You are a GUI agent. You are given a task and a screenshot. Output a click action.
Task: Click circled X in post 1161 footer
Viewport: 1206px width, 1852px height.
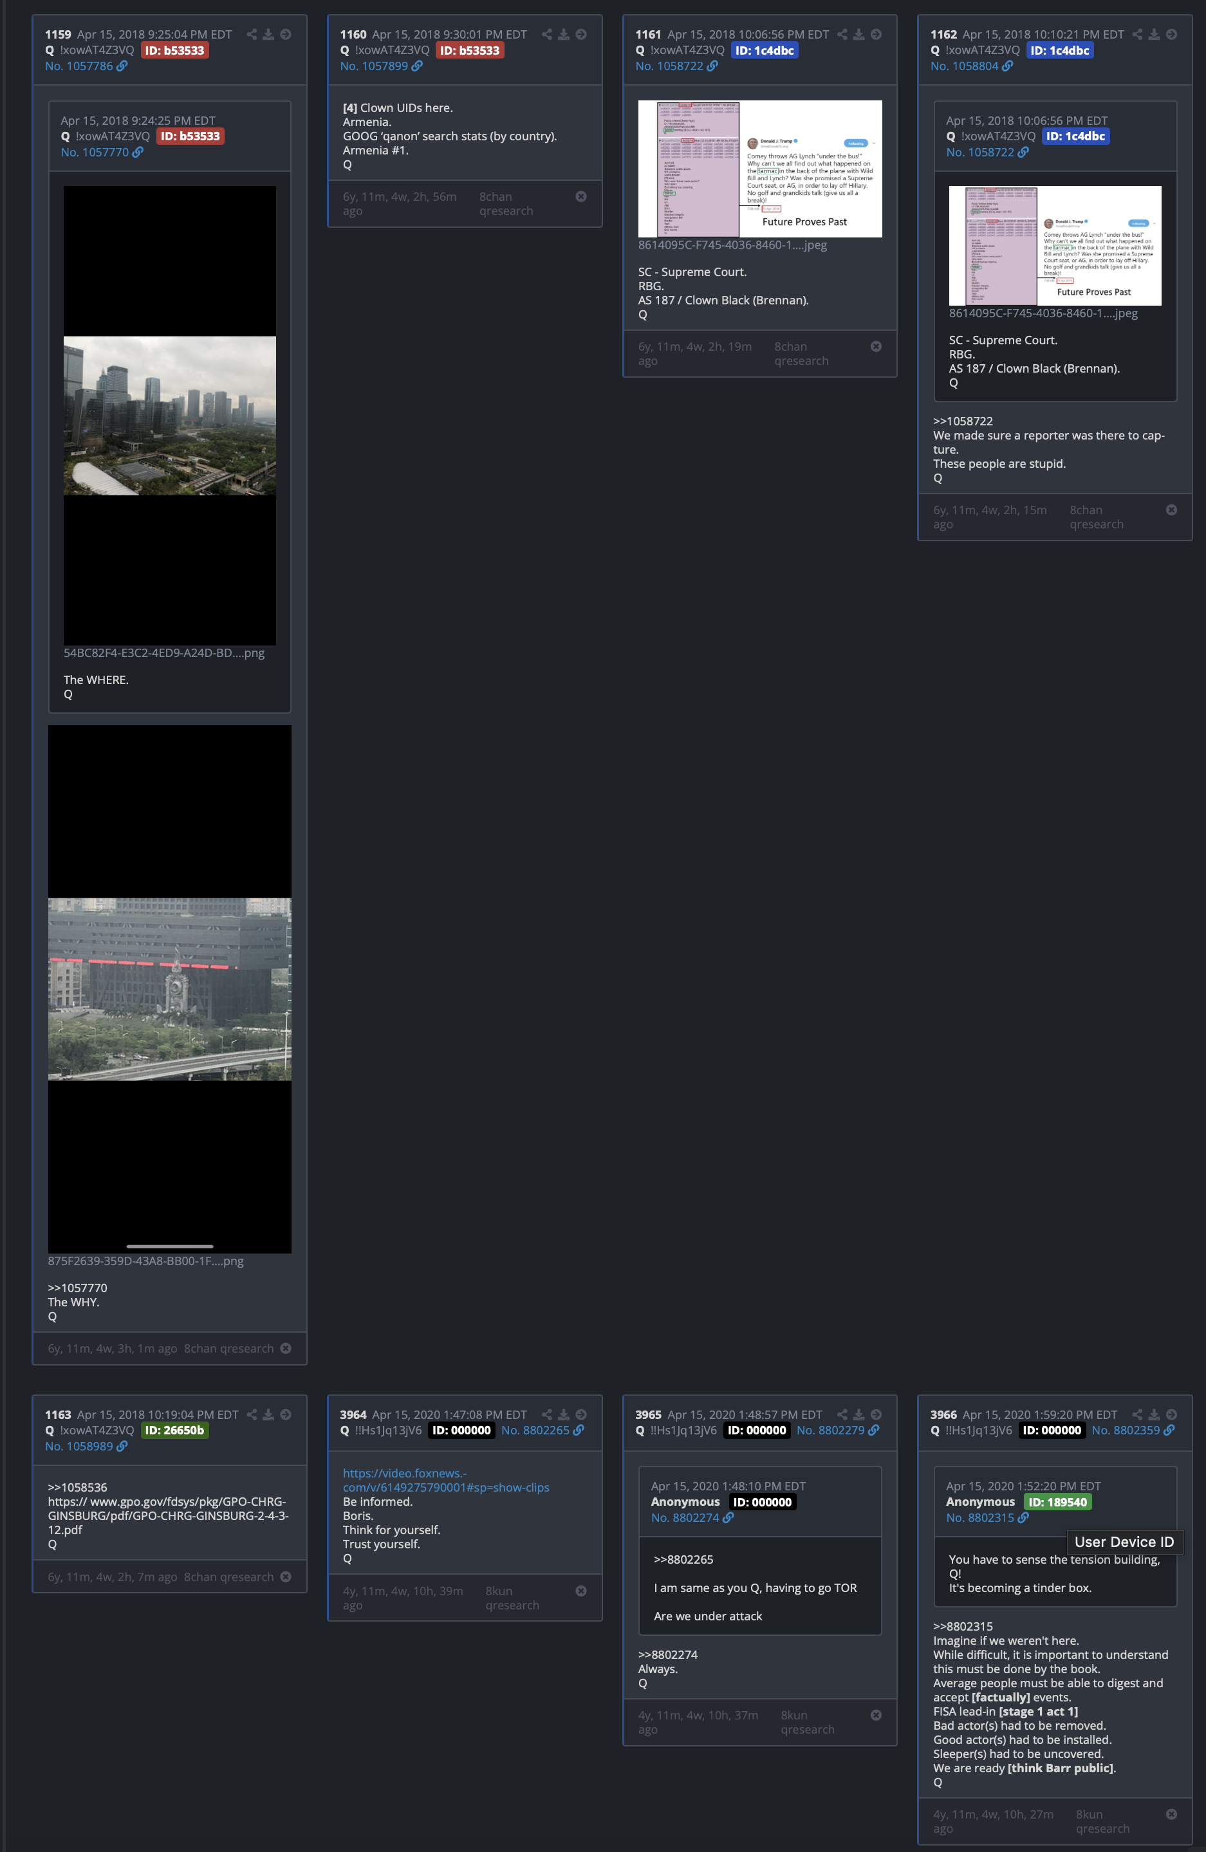point(876,346)
